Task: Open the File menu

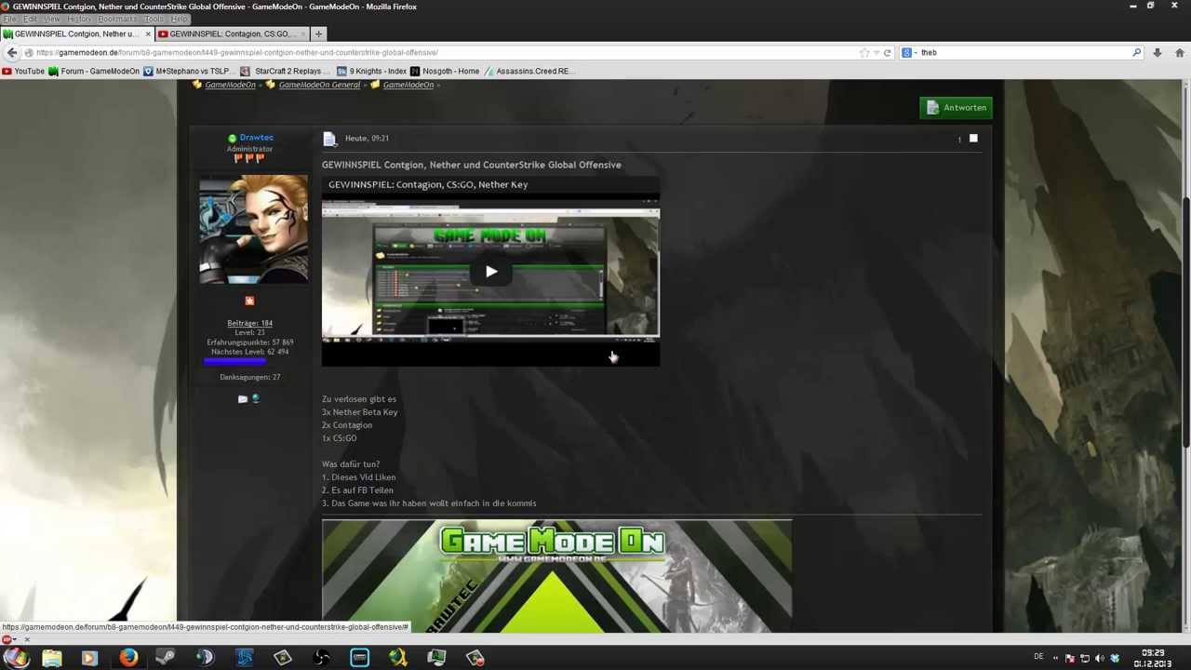Action: (10, 19)
